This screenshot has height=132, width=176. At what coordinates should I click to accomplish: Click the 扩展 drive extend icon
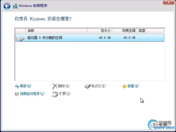tap(55, 94)
